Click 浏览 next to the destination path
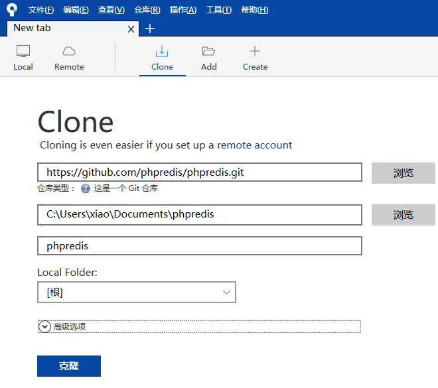 click(x=403, y=215)
